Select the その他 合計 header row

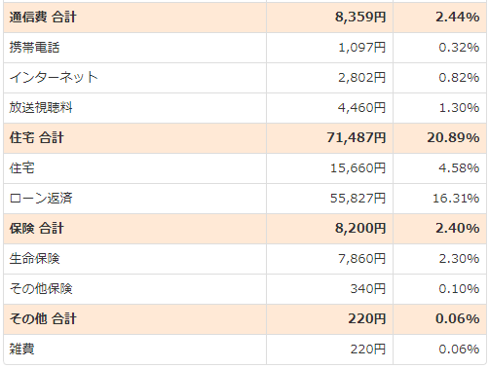point(244,319)
